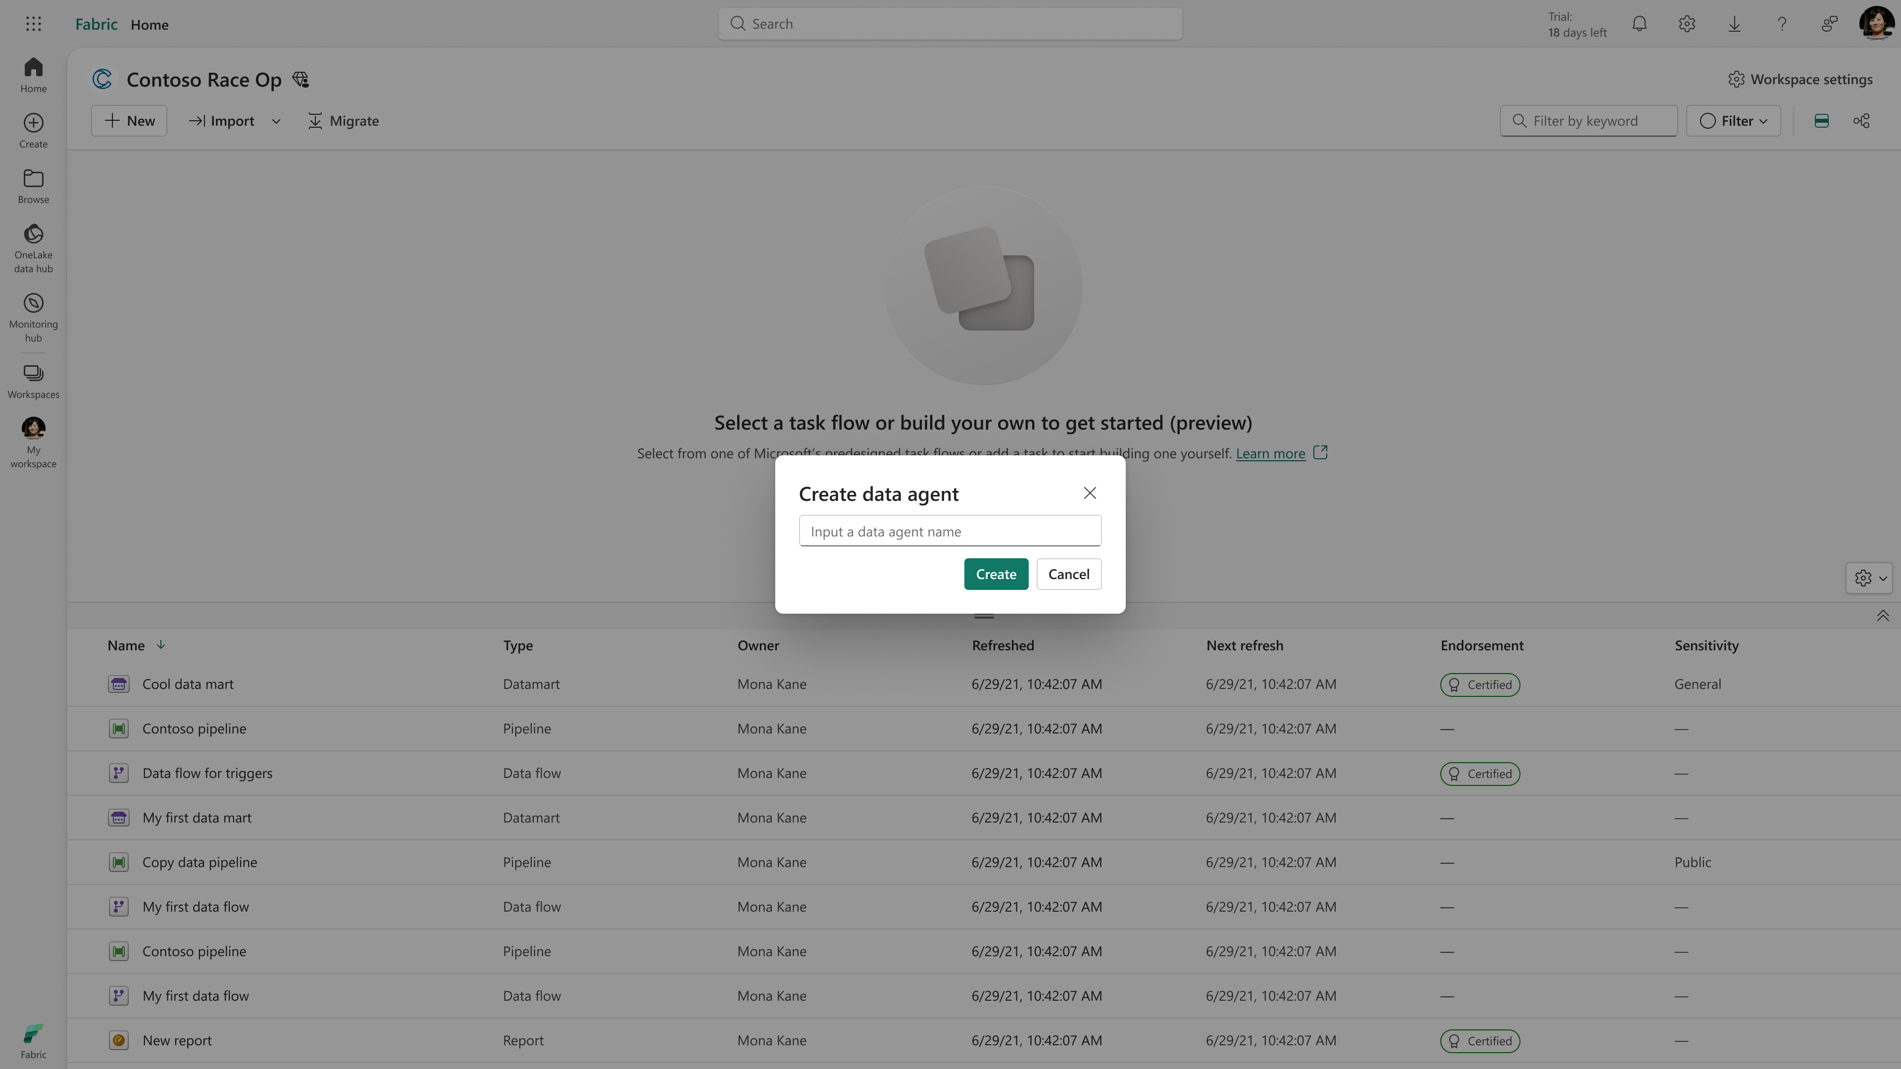Open Workspaces in left navigation
1901x1069 pixels.
[x=33, y=381]
